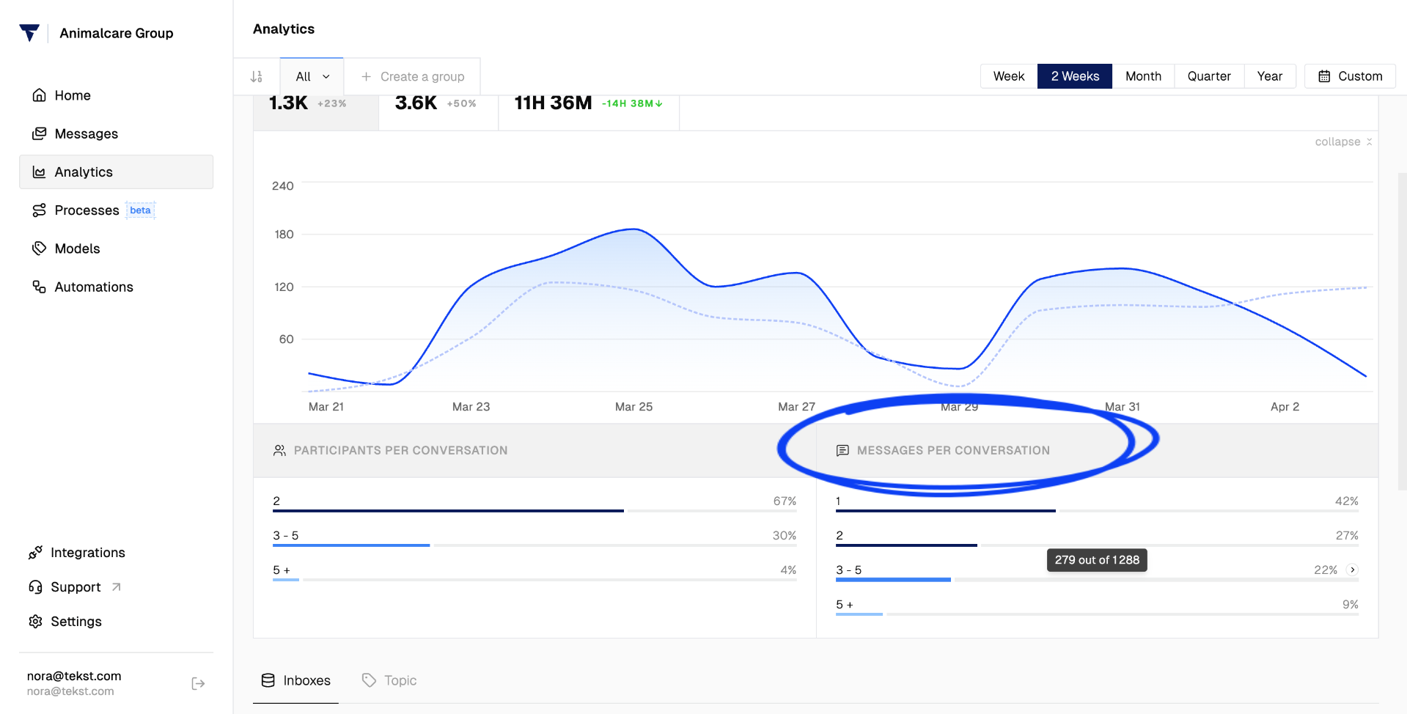Viewport: 1407px width, 714px height.
Task: Click Create a group button
Action: click(x=413, y=76)
